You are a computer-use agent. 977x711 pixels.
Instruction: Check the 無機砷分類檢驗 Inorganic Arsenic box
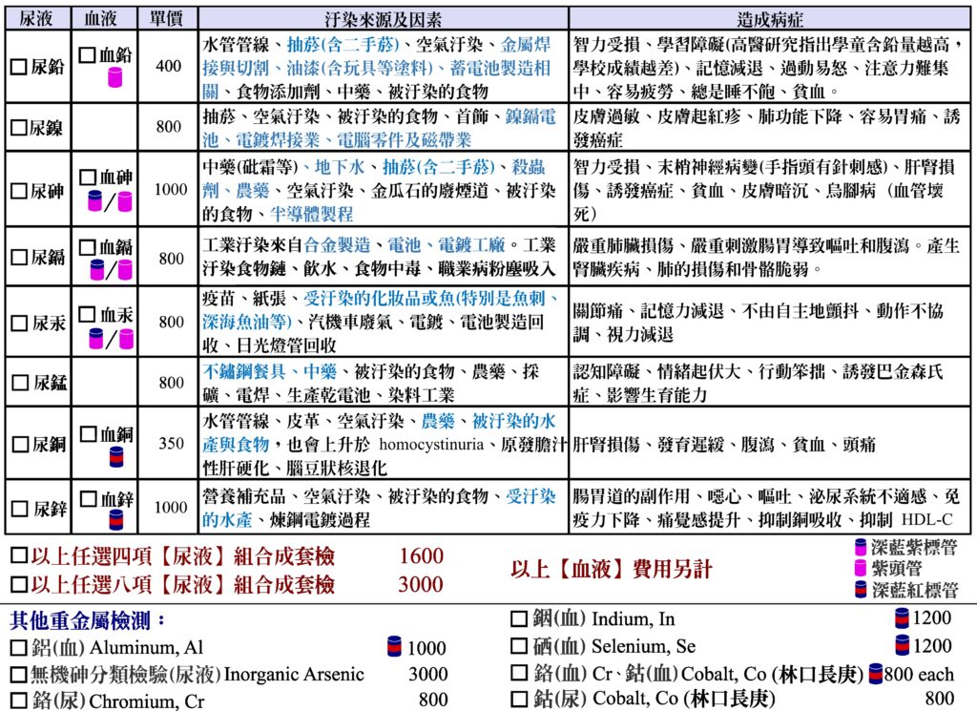(19, 674)
